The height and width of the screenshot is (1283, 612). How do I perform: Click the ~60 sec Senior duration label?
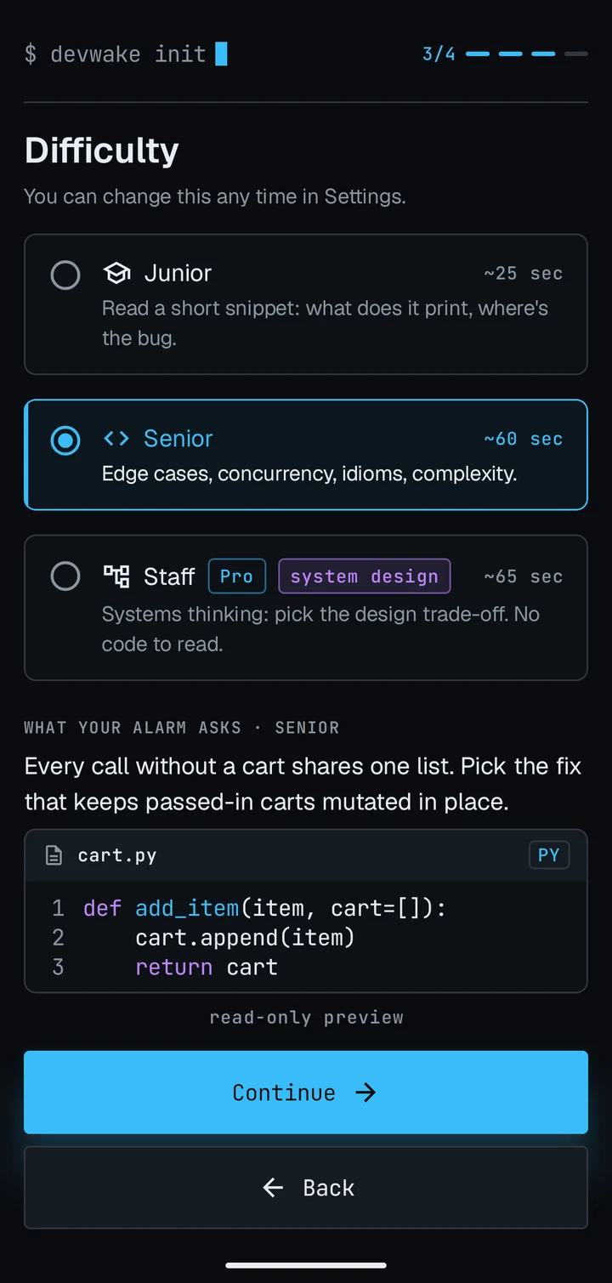coord(523,439)
